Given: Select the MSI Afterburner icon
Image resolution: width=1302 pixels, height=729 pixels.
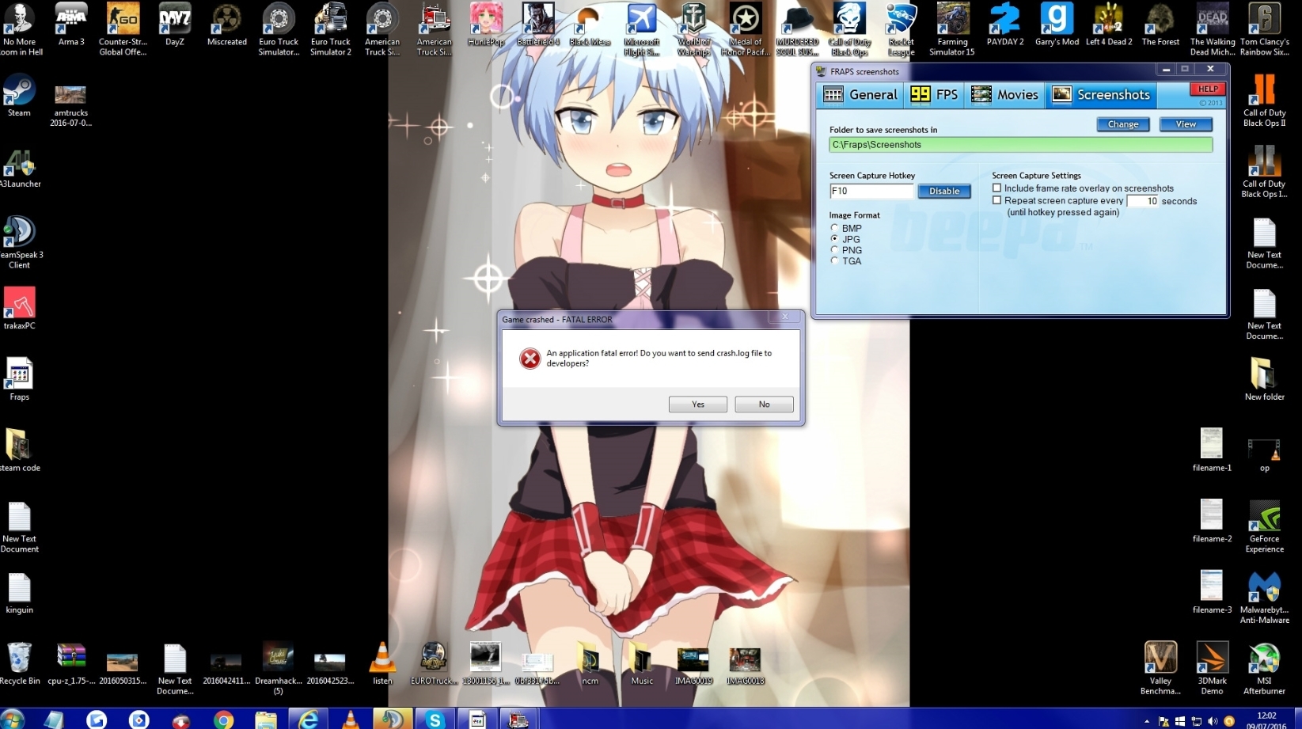Looking at the screenshot, I should (1264, 669).
